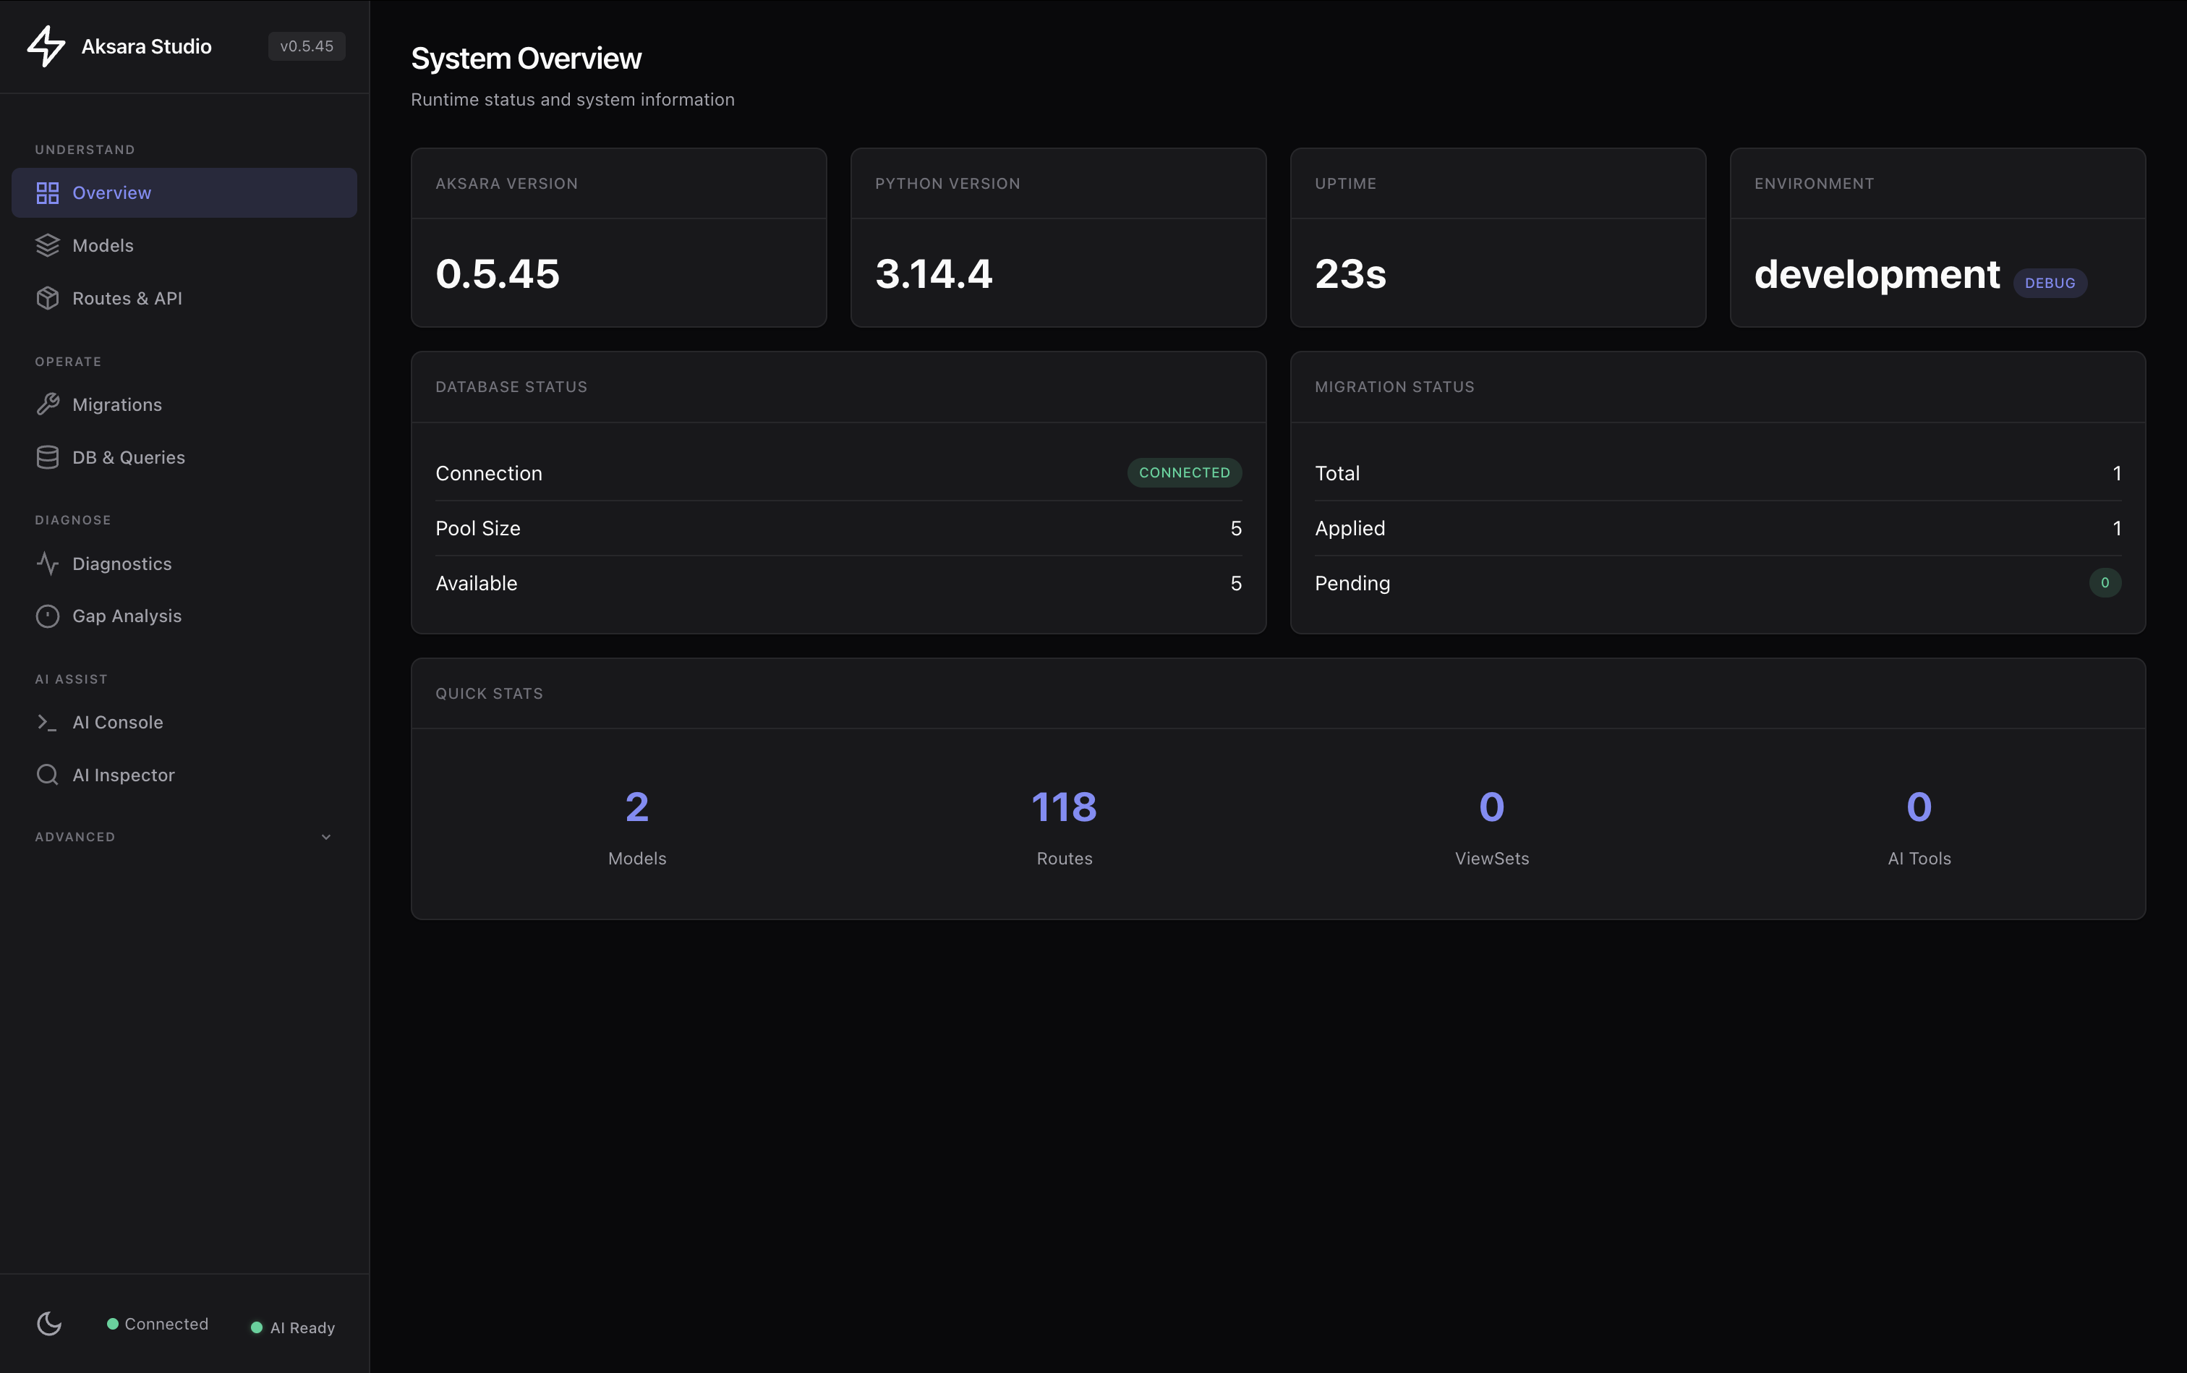Open the Models page
The height and width of the screenshot is (1373, 2187).
(184, 245)
